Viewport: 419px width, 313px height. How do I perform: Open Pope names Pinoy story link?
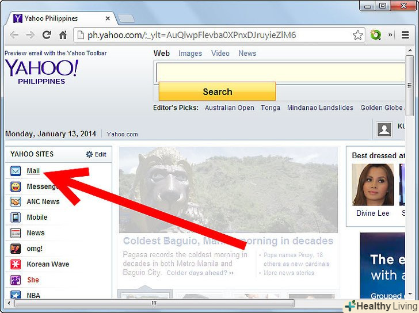[296, 259]
